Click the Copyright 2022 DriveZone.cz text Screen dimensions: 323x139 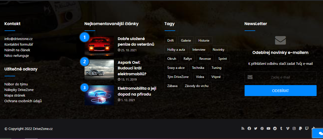coord(29,129)
